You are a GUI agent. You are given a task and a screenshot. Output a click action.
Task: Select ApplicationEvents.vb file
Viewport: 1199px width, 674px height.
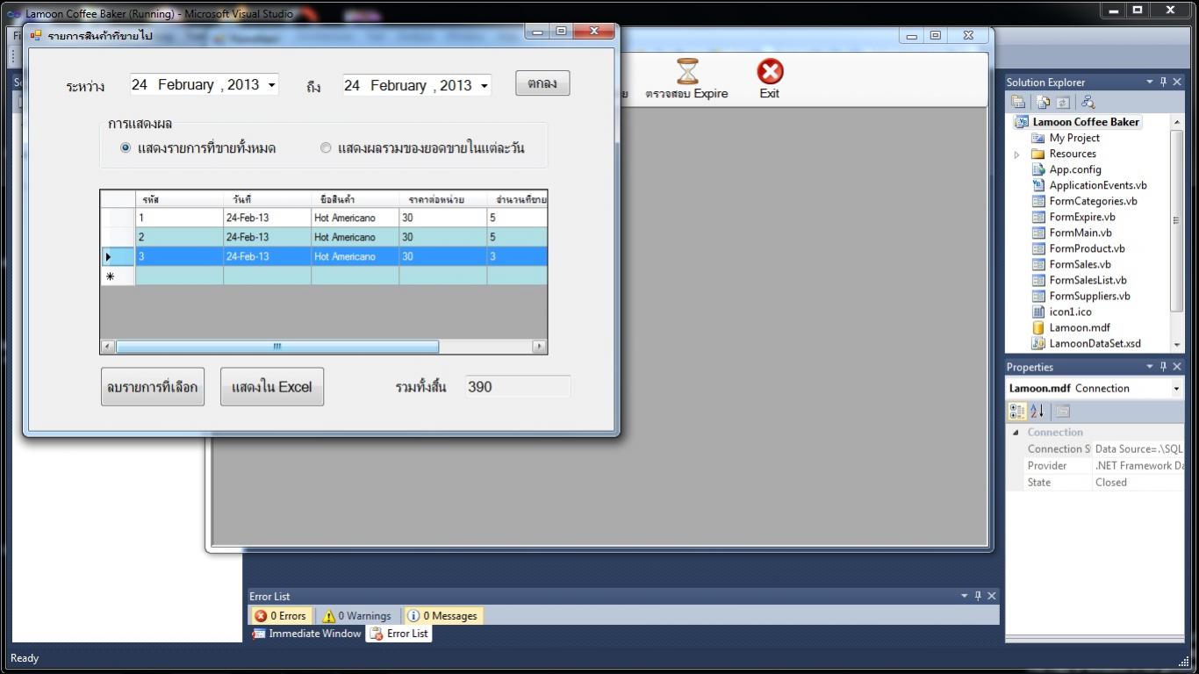1098,185
